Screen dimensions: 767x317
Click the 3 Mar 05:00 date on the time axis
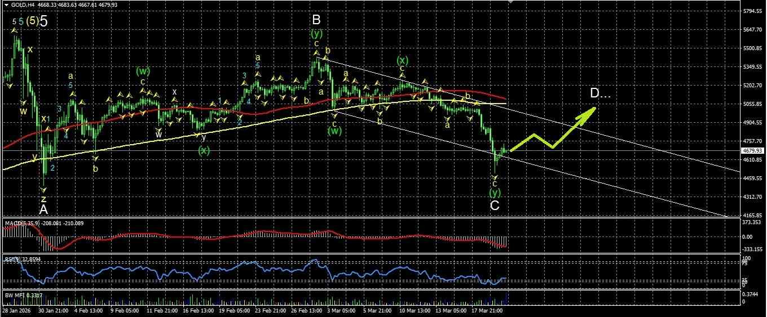pos(342,310)
